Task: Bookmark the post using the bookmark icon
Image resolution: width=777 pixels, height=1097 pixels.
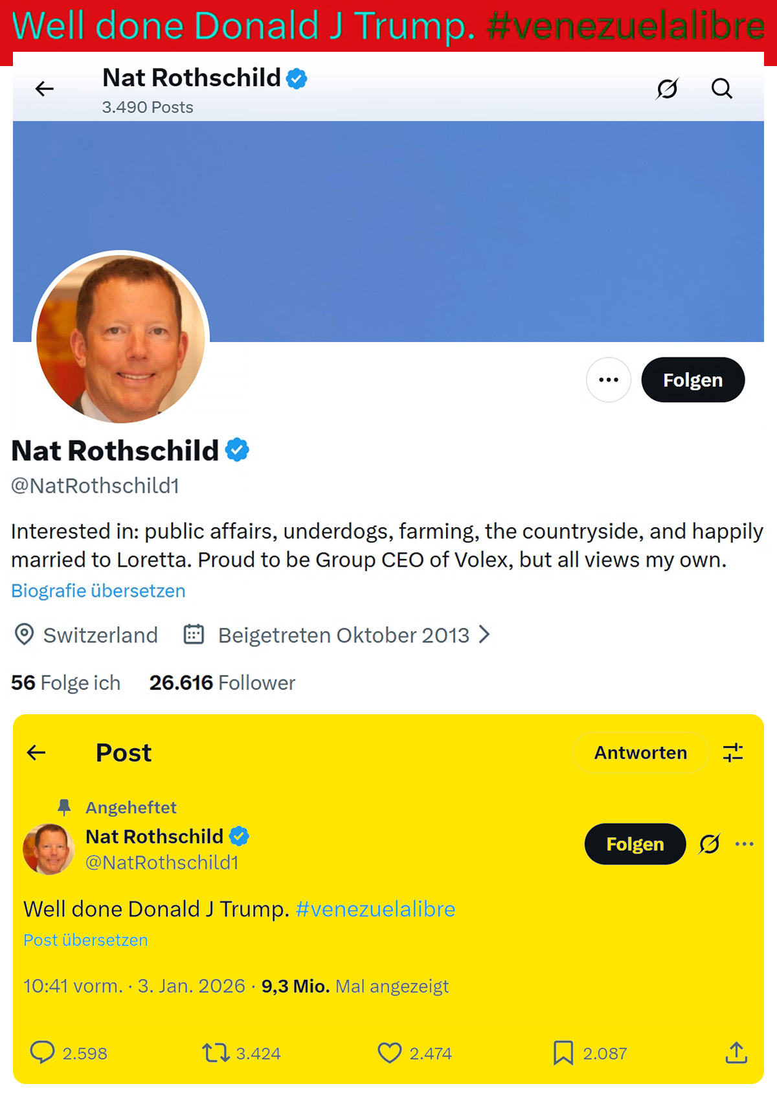Action: pyautogui.click(x=563, y=1053)
